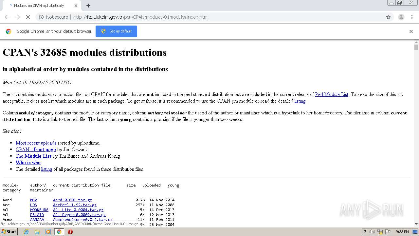Image resolution: width=419 pixels, height=236 pixels.
Task: Open the Who is who link
Action: pos(28,163)
